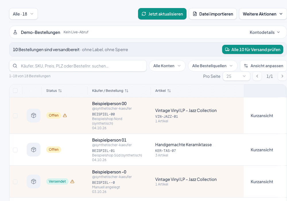Image resolution: width=287 pixels, height=201 pixels.
Task: Click the file import icon
Action: [195, 14]
